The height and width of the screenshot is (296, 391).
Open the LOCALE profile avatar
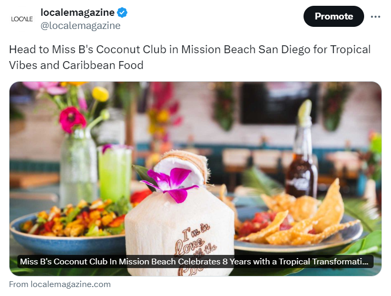[x=22, y=19]
